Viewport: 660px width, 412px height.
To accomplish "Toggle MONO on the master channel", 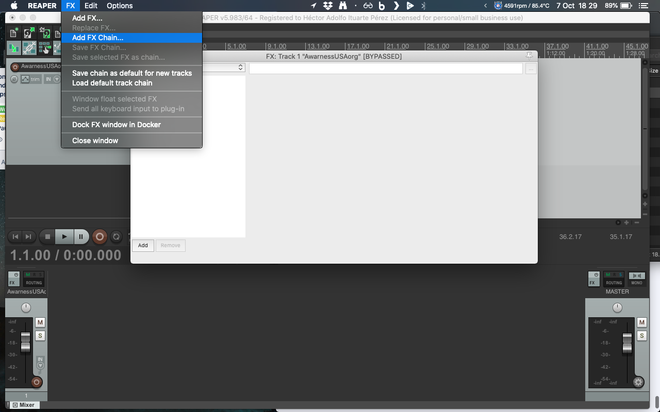I will pyautogui.click(x=637, y=279).
